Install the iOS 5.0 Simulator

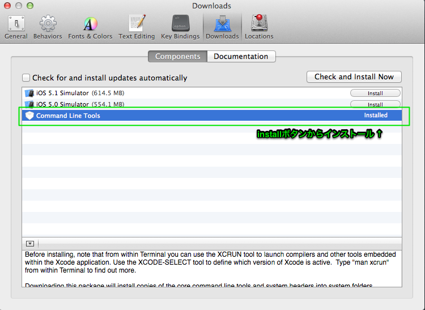point(375,104)
